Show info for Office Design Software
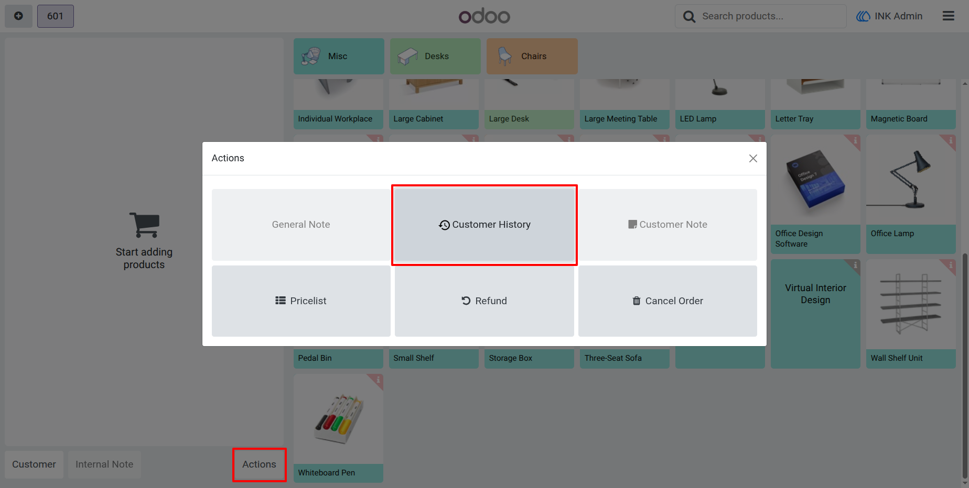 (x=855, y=140)
